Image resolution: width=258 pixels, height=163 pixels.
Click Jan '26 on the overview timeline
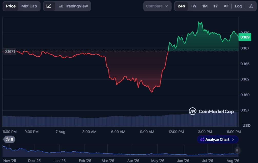point(59,161)
